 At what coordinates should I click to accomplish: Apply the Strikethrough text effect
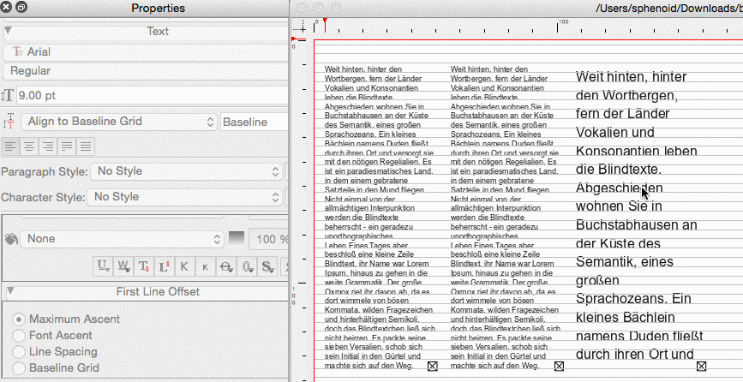225,266
